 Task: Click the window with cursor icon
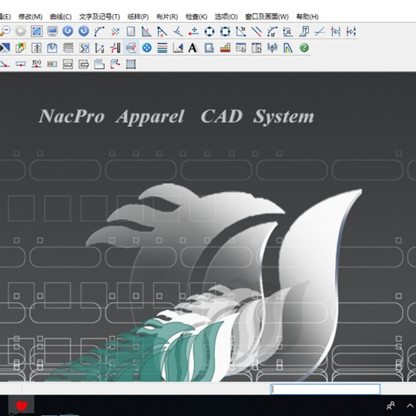(241, 48)
